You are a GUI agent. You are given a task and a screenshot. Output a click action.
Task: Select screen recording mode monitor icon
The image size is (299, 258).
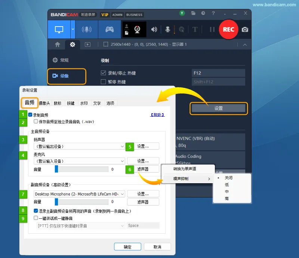(59, 30)
